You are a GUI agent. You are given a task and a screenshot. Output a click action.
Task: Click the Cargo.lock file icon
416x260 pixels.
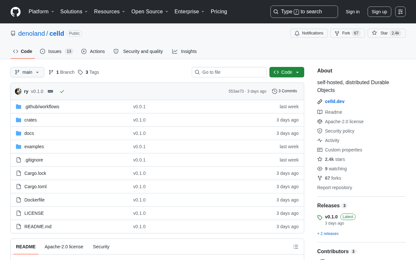(19, 173)
